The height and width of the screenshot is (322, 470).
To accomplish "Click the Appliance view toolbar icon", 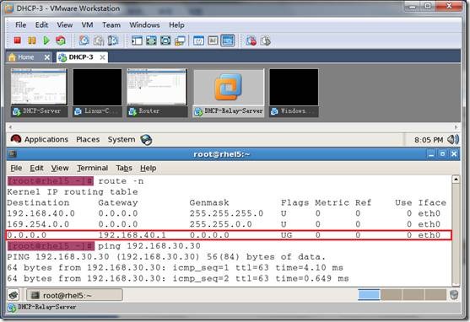I will (213, 40).
